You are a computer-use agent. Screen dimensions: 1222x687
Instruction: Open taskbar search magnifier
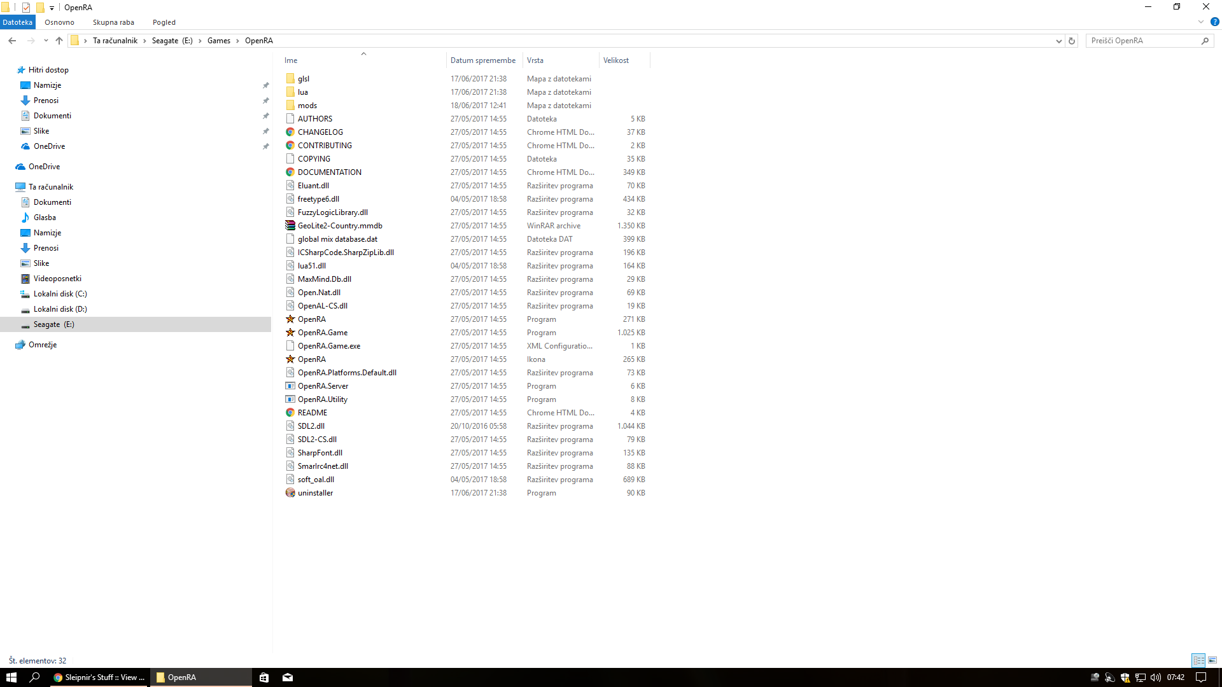pyautogui.click(x=35, y=677)
